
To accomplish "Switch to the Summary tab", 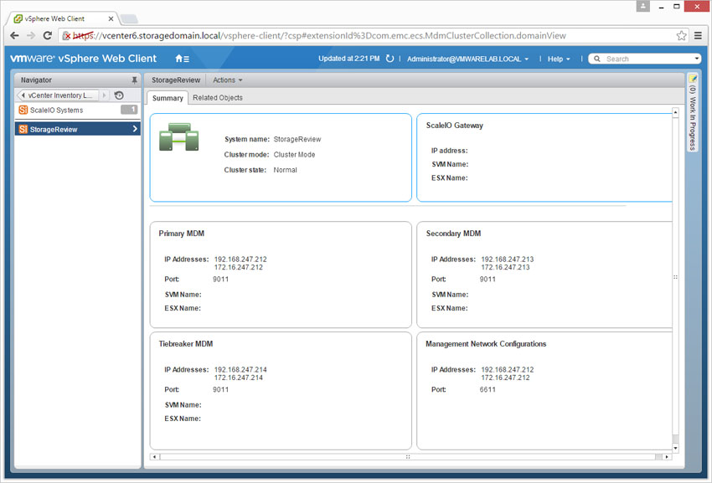I will (168, 98).
